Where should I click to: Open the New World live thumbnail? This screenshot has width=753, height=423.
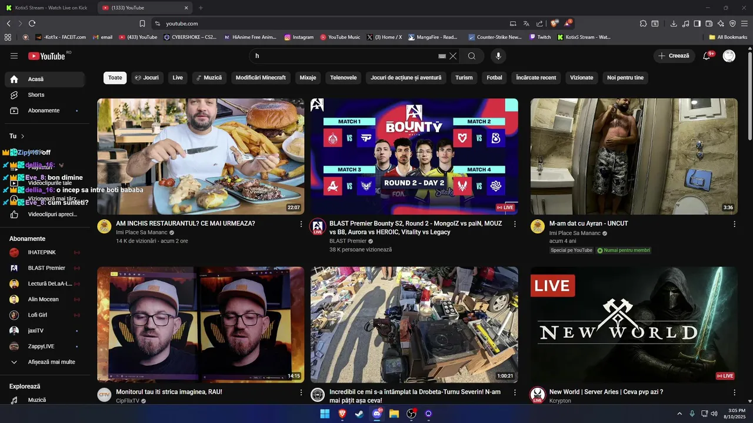[x=634, y=325]
